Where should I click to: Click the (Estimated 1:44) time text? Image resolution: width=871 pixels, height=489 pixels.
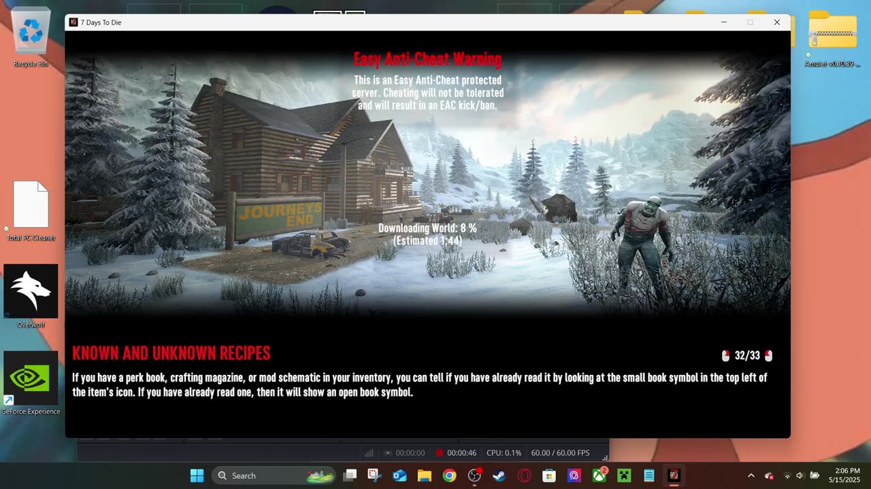click(x=427, y=240)
